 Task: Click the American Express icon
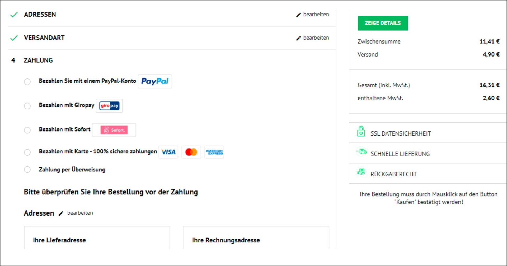214,152
